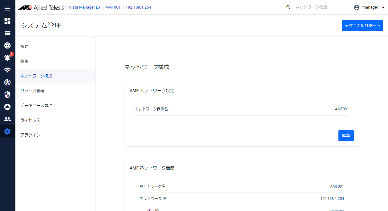
Task: Open the user management people icon
Action: click(x=7, y=119)
